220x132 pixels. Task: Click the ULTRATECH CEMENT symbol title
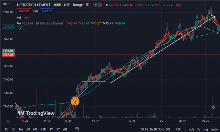[33, 5]
